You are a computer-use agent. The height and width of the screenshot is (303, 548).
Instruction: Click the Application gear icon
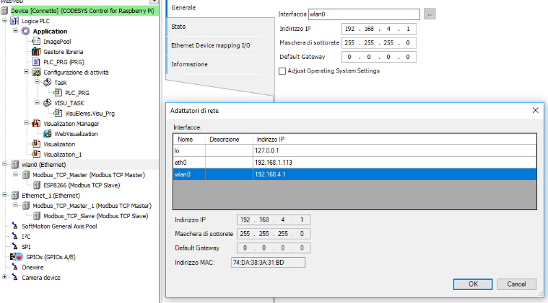point(25,31)
